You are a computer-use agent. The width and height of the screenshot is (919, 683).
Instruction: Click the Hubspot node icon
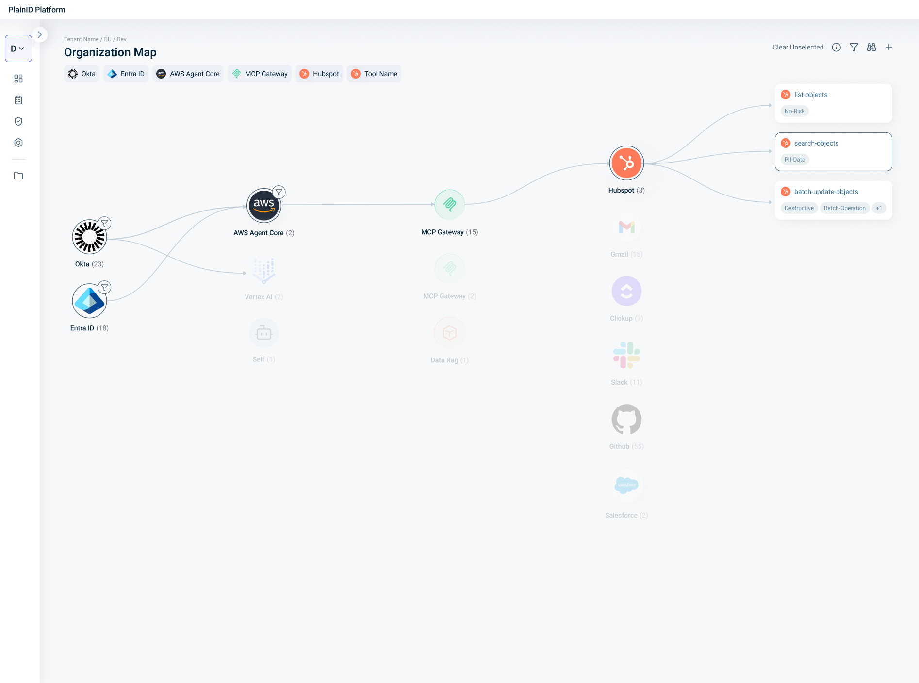(626, 163)
